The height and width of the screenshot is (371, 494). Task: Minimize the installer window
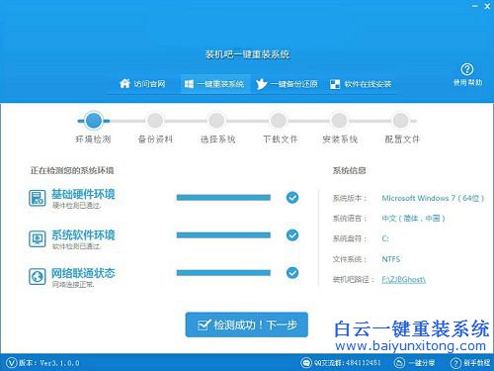(475, 6)
